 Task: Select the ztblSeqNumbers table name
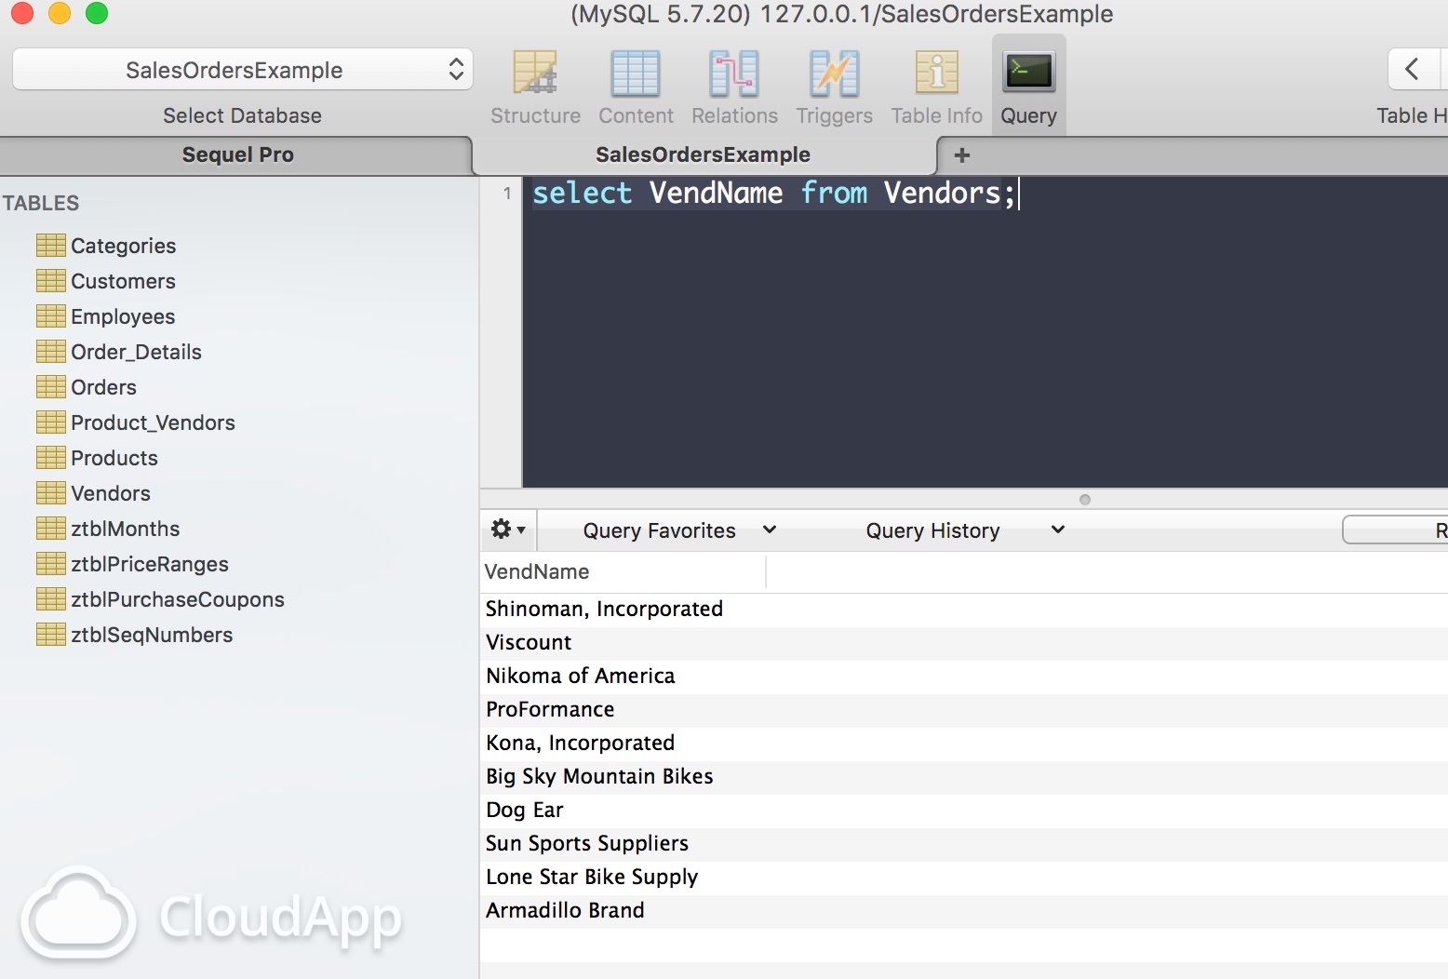pos(152,635)
